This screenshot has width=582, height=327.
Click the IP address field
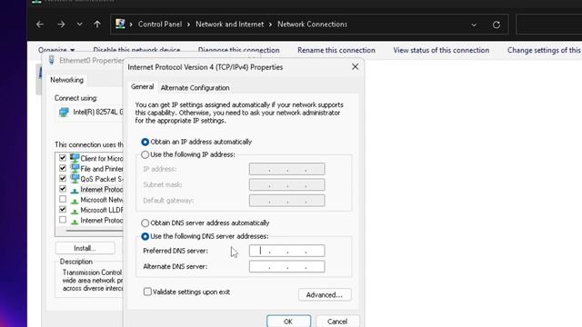[x=287, y=169]
